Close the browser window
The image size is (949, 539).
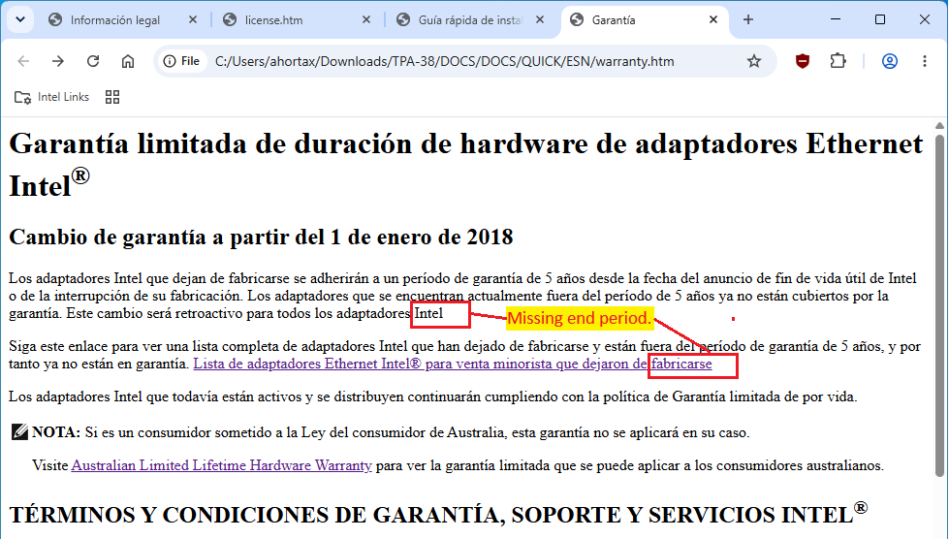point(924,19)
